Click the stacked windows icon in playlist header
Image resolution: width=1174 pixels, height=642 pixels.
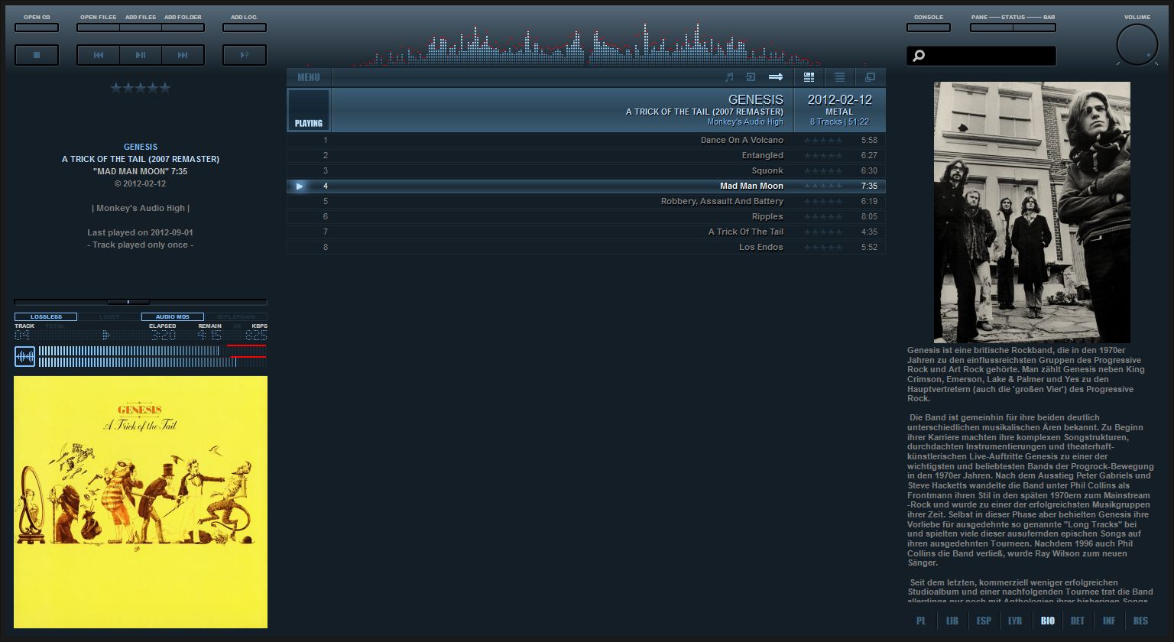(x=870, y=77)
